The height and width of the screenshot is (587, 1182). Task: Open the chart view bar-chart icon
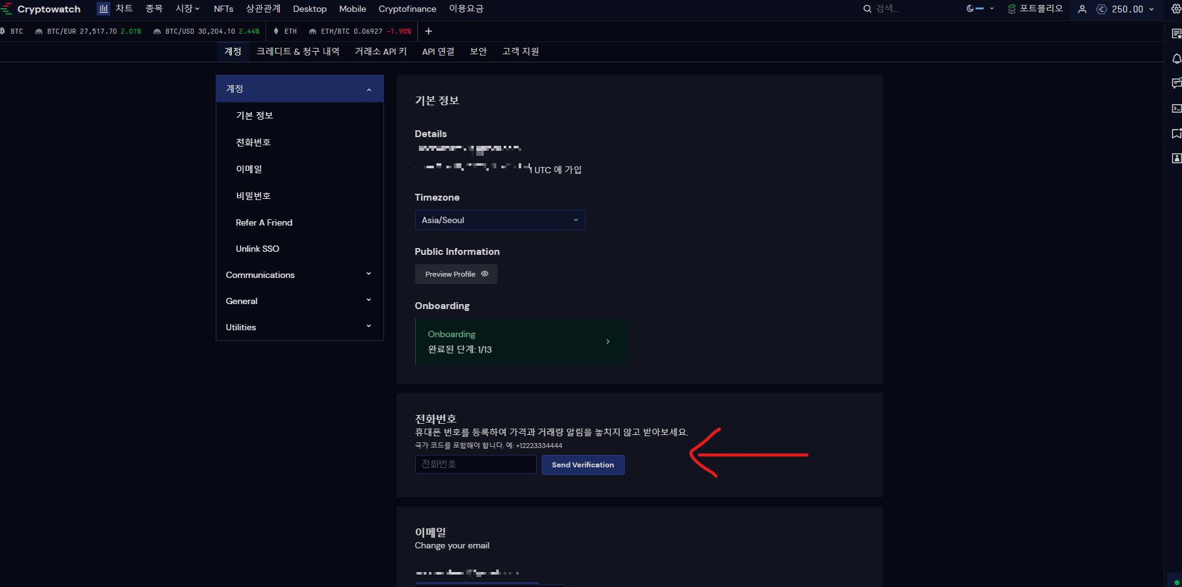pos(103,9)
